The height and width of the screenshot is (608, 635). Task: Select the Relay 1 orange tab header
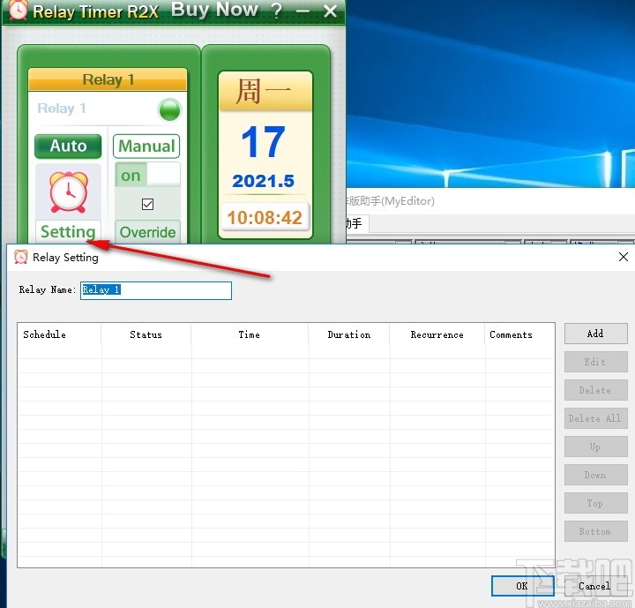point(108,79)
